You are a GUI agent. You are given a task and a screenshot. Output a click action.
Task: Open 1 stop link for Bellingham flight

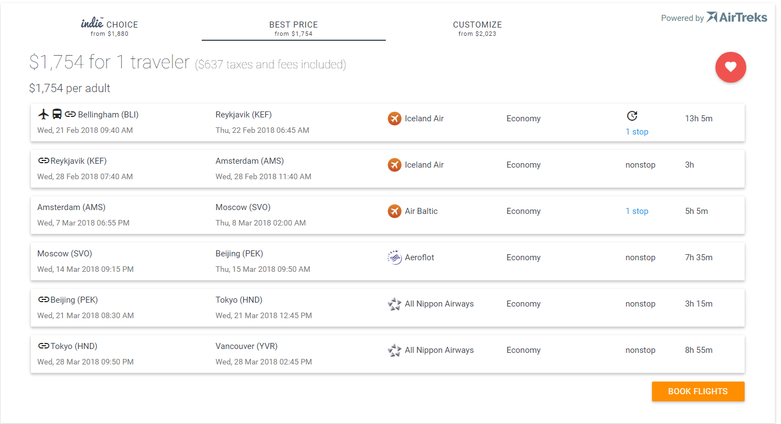637,132
